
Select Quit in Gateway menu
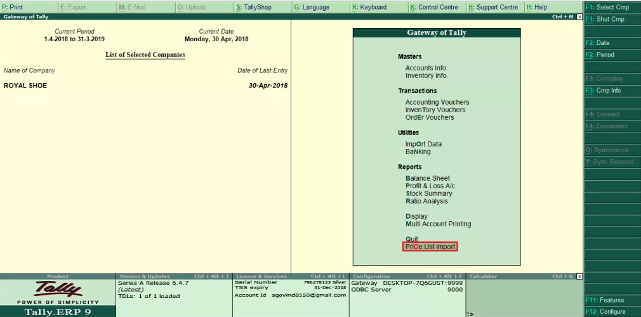[x=412, y=239]
